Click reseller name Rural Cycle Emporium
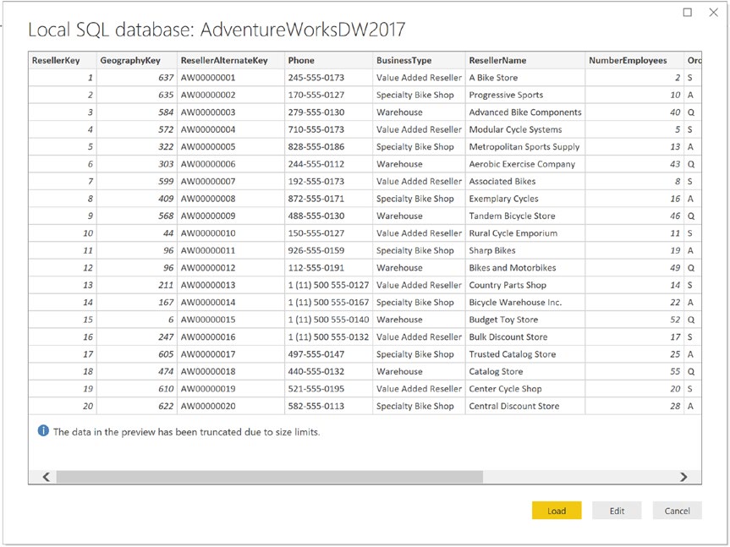730x547 pixels. click(513, 233)
